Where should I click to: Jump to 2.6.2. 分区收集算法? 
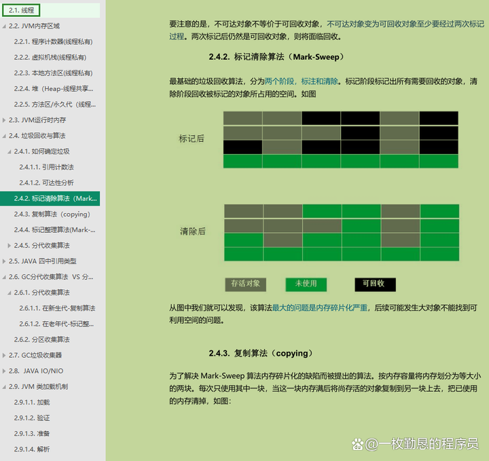tap(42, 339)
